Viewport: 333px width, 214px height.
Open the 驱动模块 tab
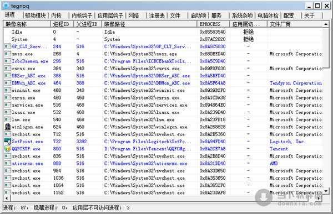(36, 15)
